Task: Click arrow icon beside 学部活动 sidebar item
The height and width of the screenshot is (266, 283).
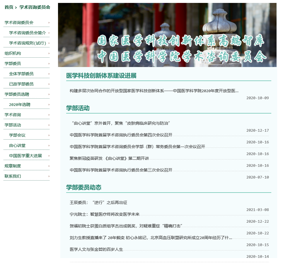Action: [49, 125]
